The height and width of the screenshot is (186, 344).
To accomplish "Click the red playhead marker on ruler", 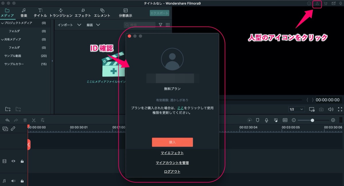I will (28, 126).
